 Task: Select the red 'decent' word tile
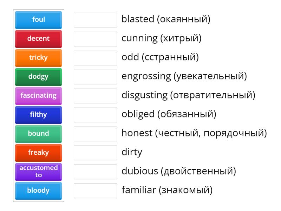click(38, 39)
